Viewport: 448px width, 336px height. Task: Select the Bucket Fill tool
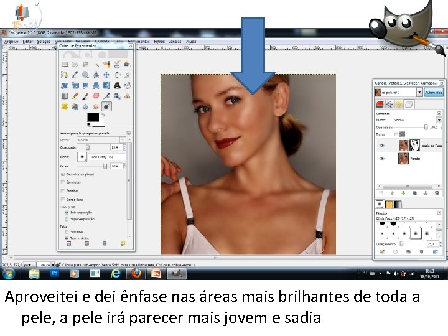(x=128, y=85)
